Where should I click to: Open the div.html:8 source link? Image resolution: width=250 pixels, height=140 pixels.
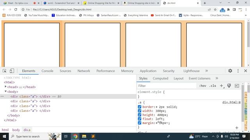[x=231, y=102]
